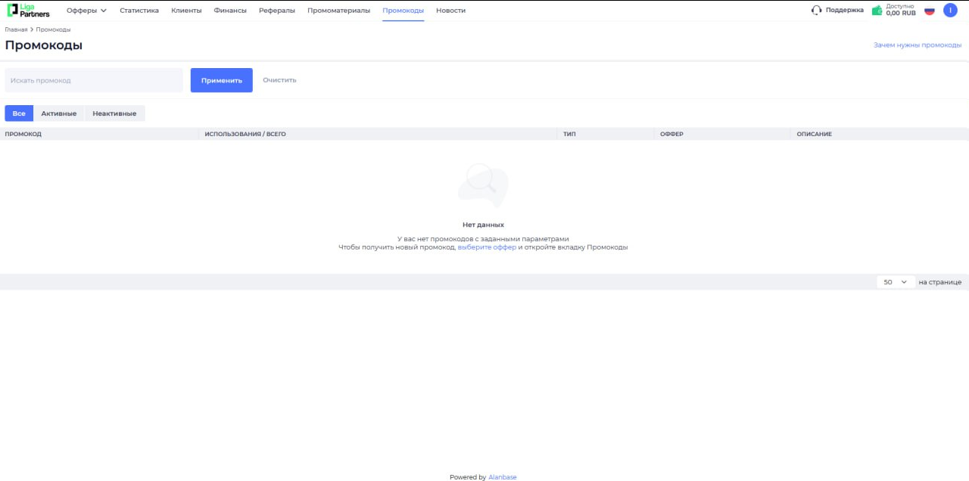969x481 pixels.
Task: Switch language using the Russian flag icon
Action: (x=930, y=11)
